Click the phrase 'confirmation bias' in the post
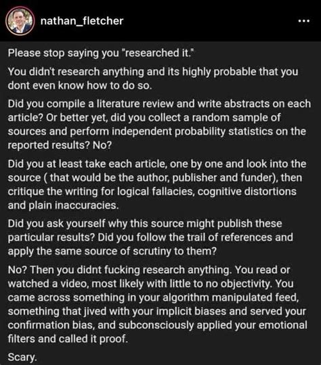 tap(51, 325)
